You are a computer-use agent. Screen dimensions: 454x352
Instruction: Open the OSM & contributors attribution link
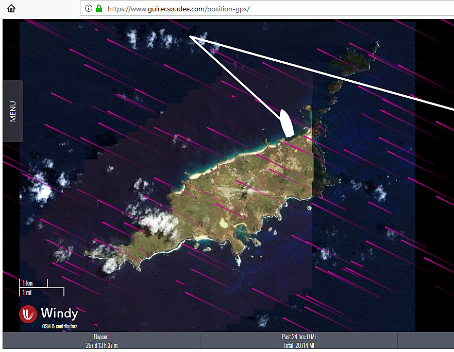coord(60,326)
